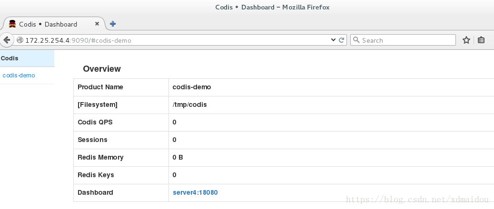Open the server4:18080 dashboard link
This screenshot has width=494, height=209.
195,192
